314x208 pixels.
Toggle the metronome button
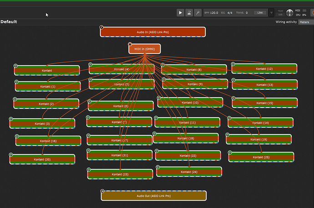click(x=189, y=13)
